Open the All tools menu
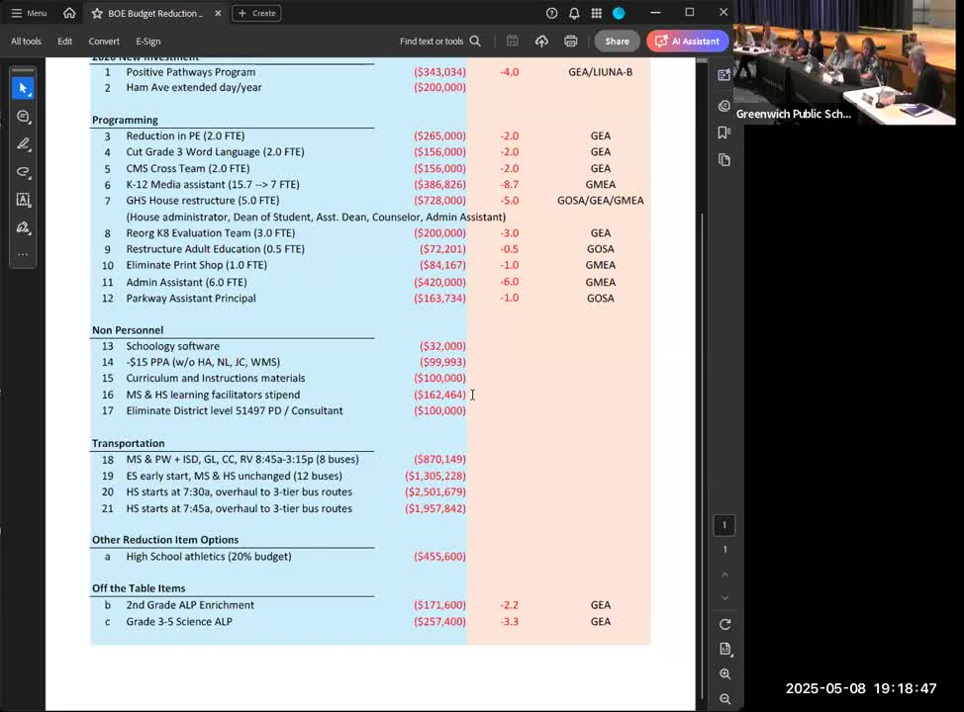The height and width of the screenshot is (712, 964). [26, 42]
